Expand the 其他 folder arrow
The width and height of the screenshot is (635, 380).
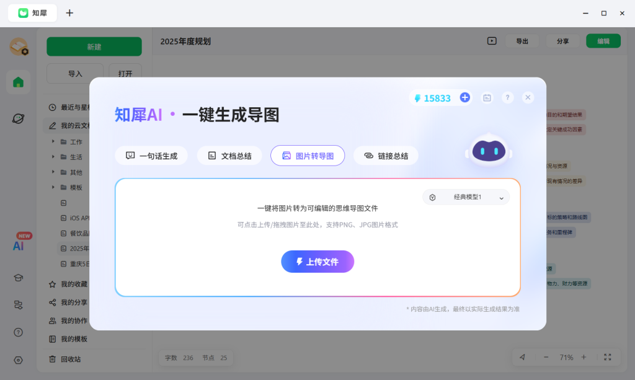(x=53, y=172)
